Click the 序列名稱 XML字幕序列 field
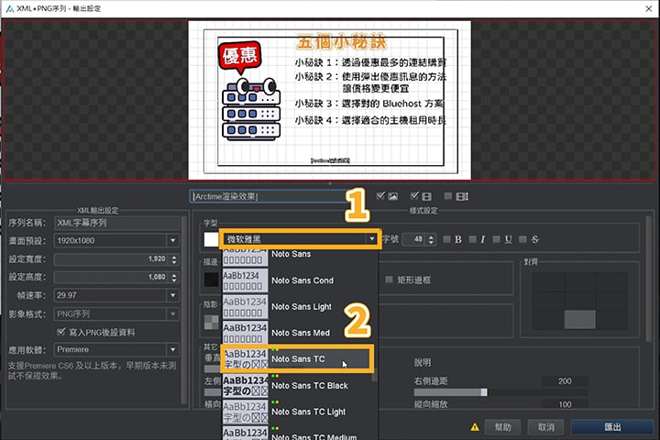The image size is (660, 440). pyautogui.click(x=116, y=223)
